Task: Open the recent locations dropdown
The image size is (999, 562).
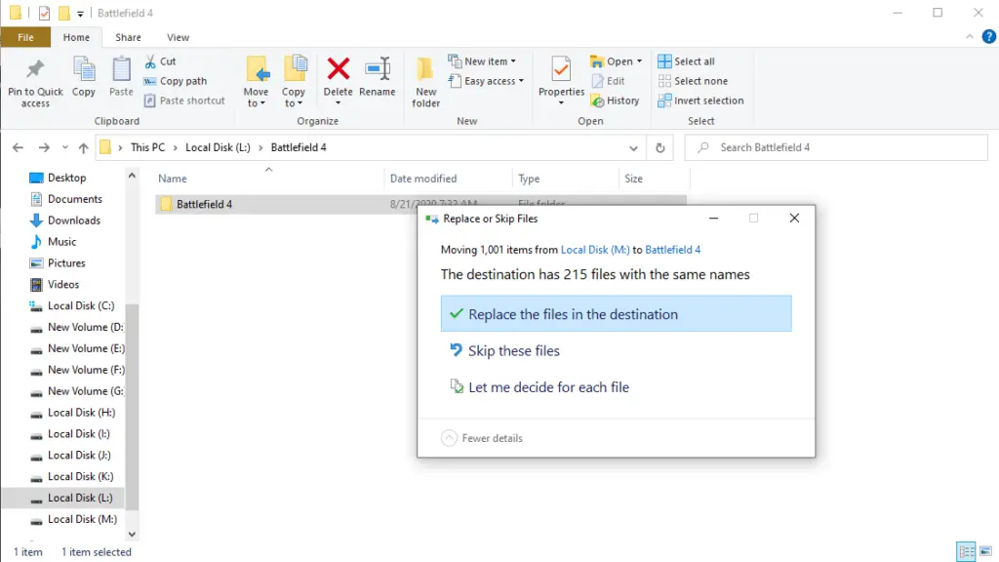Action: click(65, 148)
